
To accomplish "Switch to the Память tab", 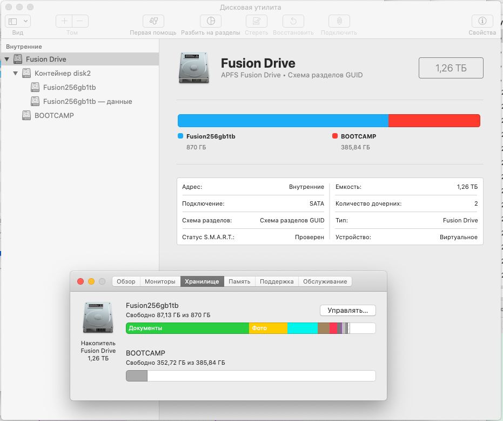I will pyautogui.click(x=239, y=281).
